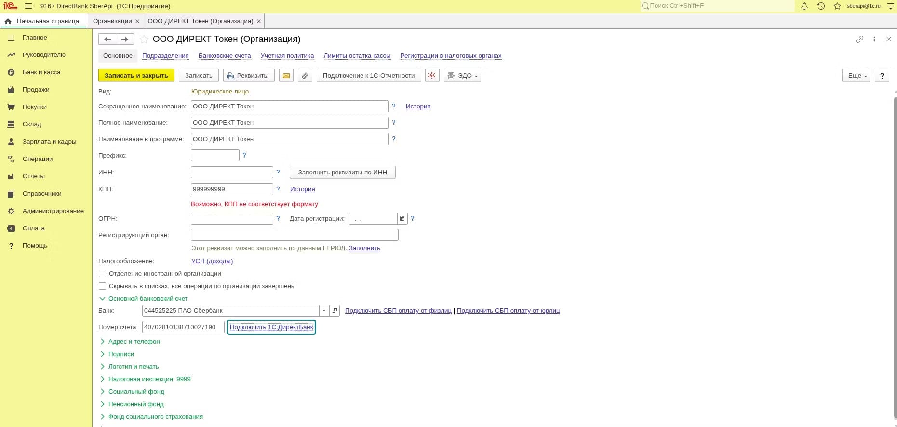The width and height of the screenshot is (897, 427).
Task: Click Подключить 1С:ДиректБанк link
Action: (x=271, y=327)
